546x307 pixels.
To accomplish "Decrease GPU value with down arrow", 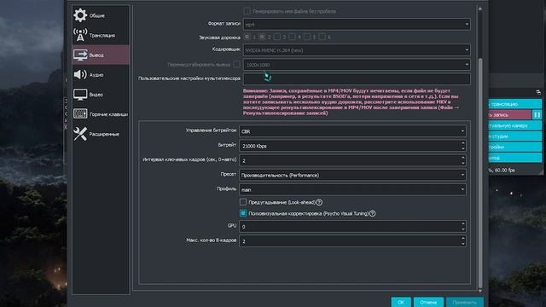I will point(462,229).
